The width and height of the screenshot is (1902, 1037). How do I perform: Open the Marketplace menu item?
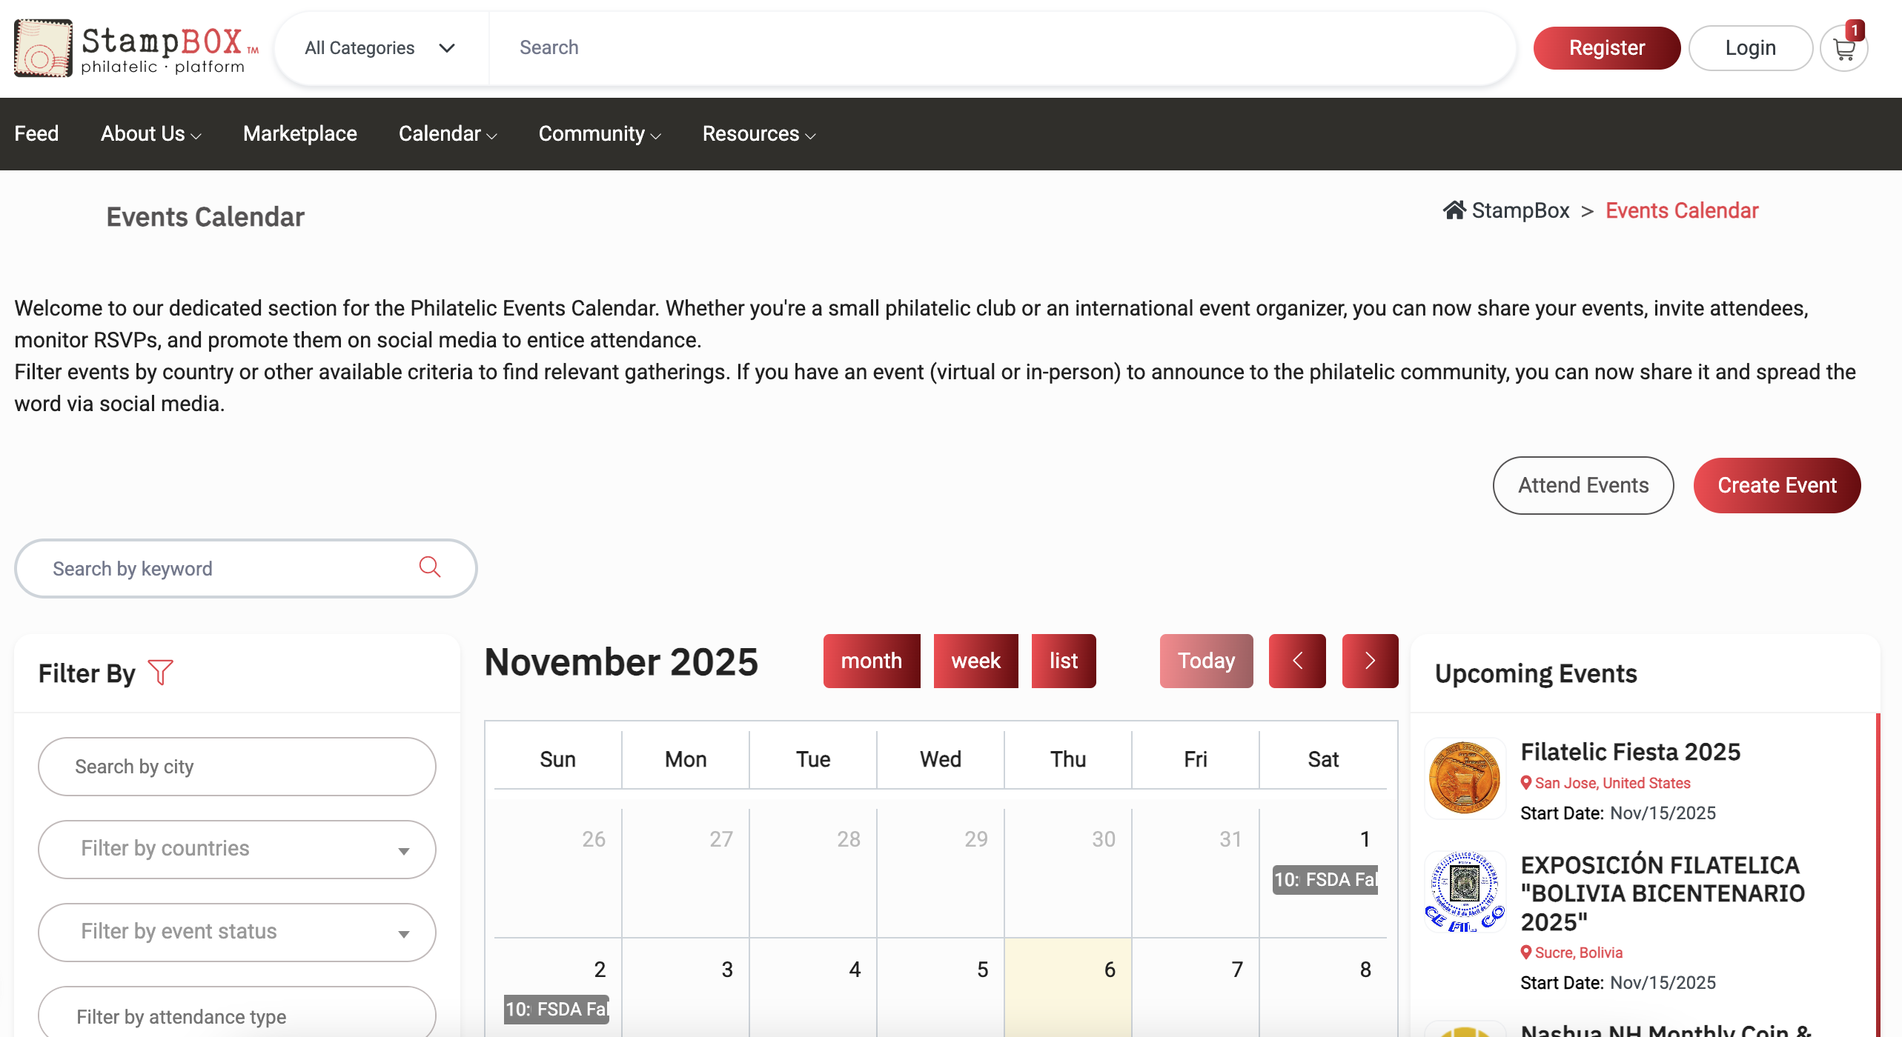pyautogui.click(x=299, y=134)
